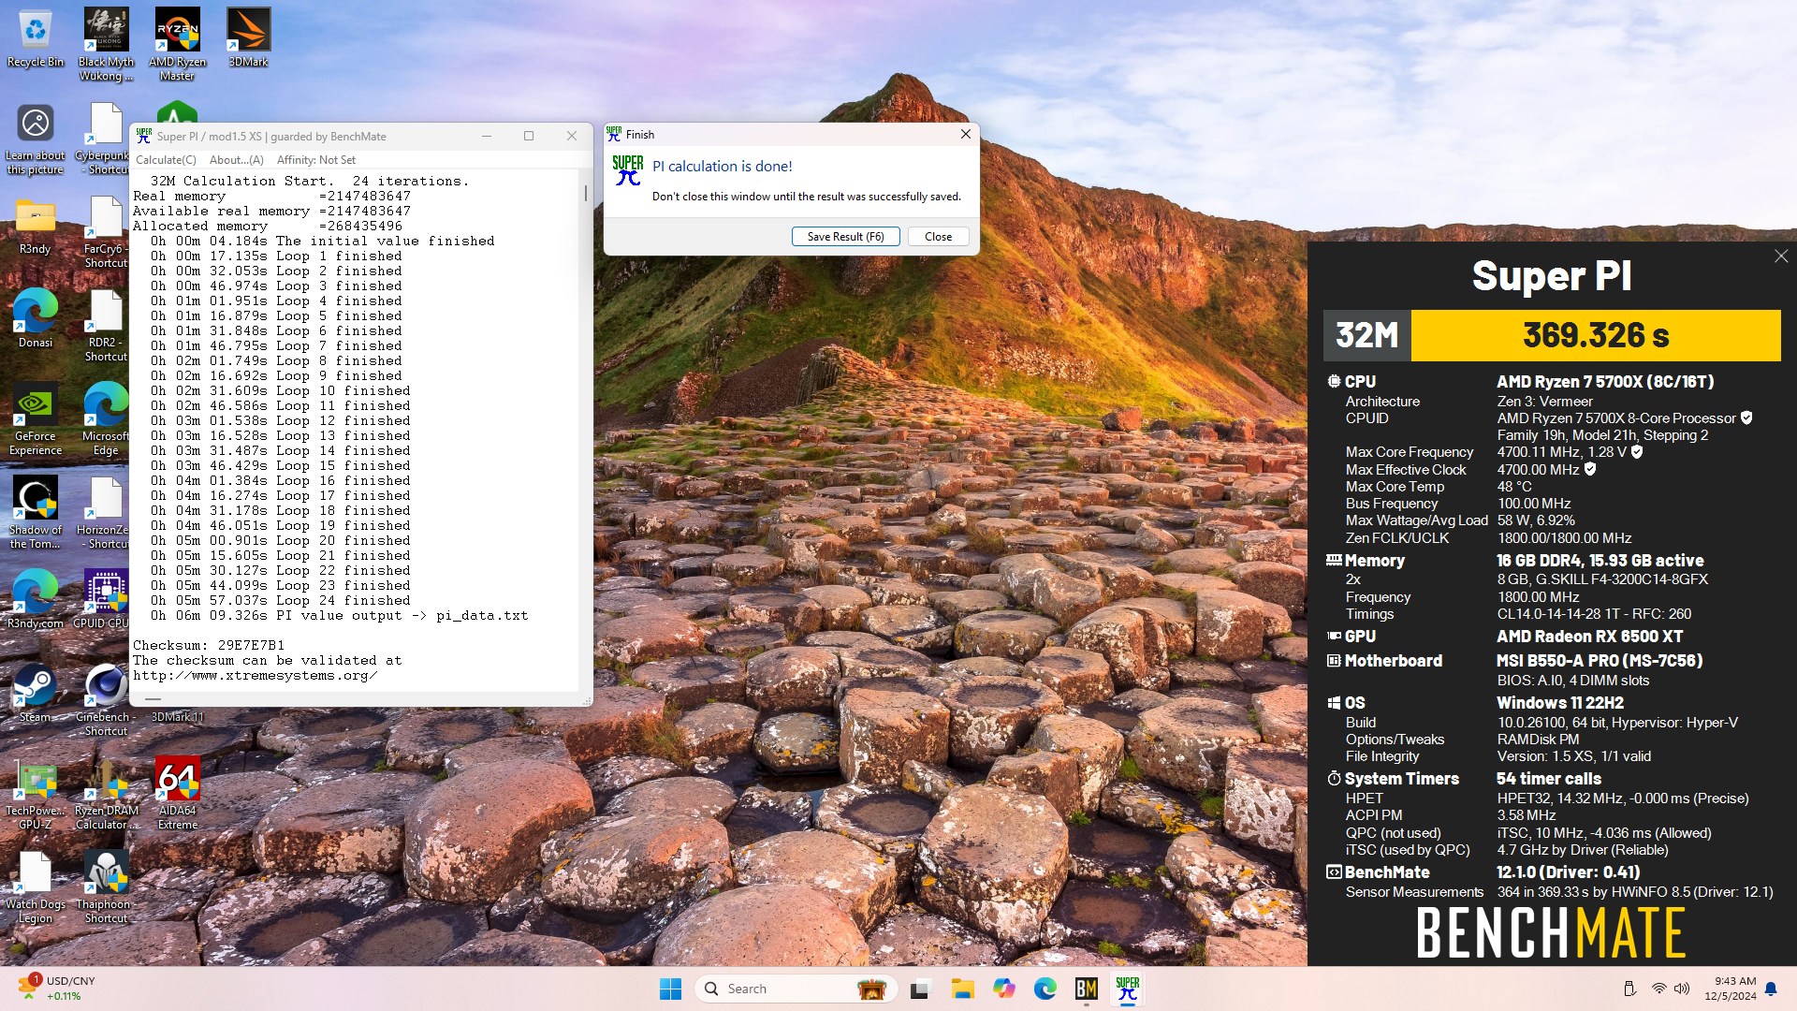
Task: Launch Shadow of the Tomb Raider icon
Action: [x=36, y=513]
